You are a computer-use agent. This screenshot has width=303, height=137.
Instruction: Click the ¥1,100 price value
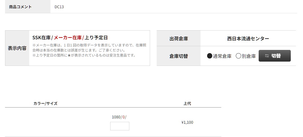coord(187,122)
